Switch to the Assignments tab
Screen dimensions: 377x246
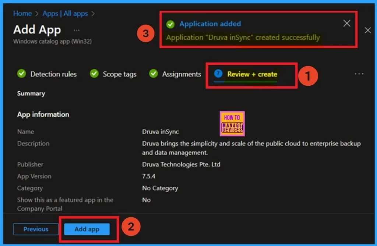pos(182,74)
